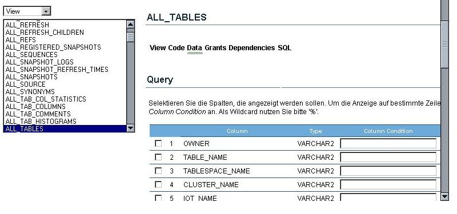Click the list box scroll up arrow
The image size is (457, 214).
[131, 24]
